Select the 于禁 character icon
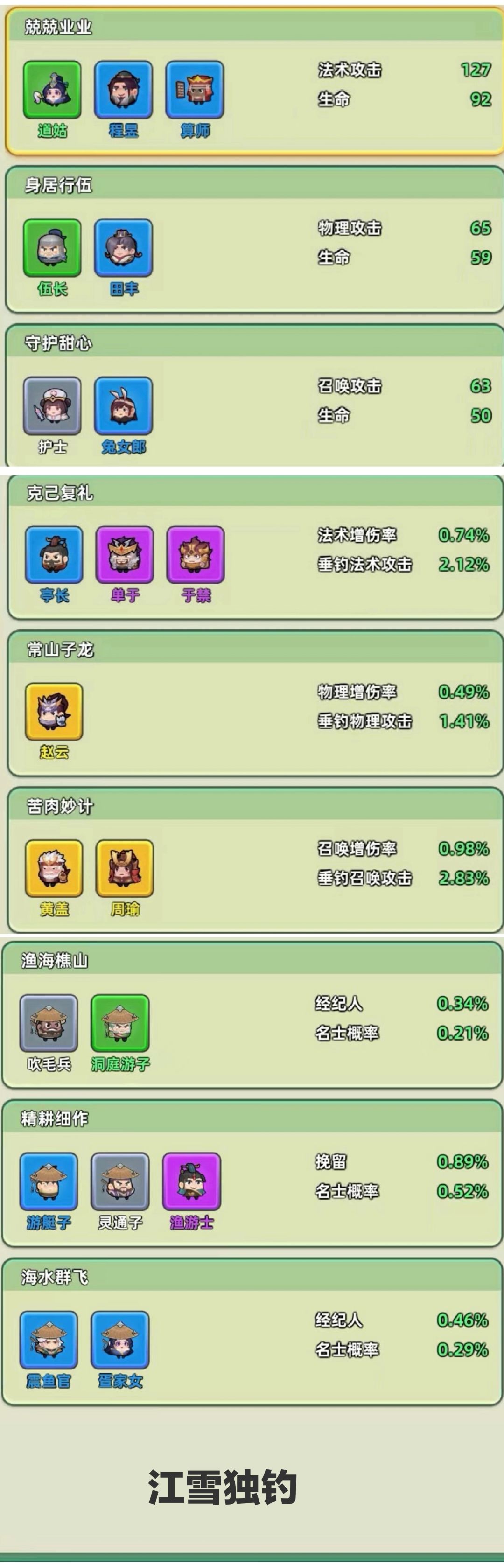The height and width of the screenshot is (1565, 504). (196, 555)
